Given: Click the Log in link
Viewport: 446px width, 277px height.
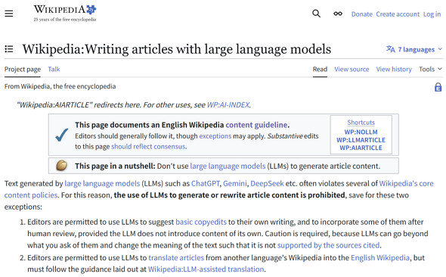Looking at the screenshot, I should point(432,14).
